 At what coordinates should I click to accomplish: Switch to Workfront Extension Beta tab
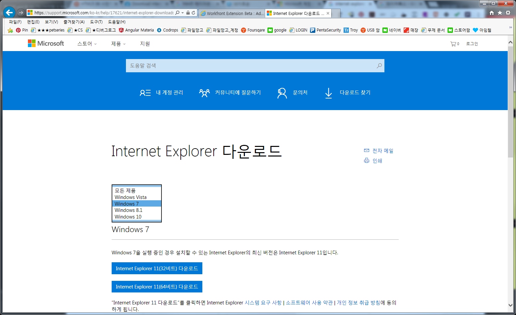(232, 13)
